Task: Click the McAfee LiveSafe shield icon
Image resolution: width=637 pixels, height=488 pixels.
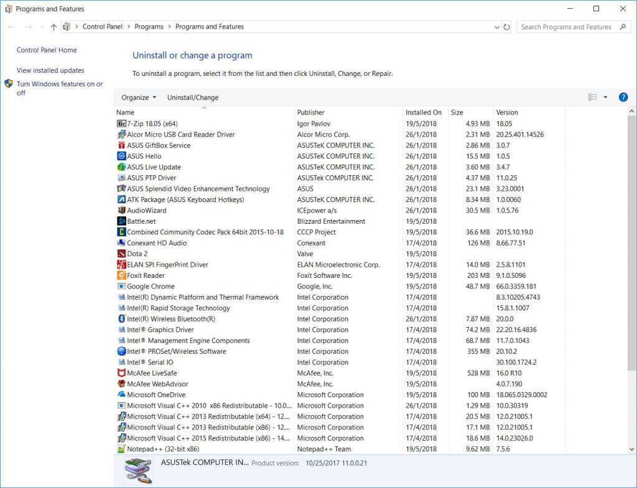Action: coord(121,373)
